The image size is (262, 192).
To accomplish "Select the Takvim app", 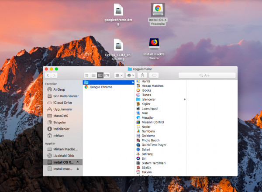I will pyautogui.click(x=161, y=172).
